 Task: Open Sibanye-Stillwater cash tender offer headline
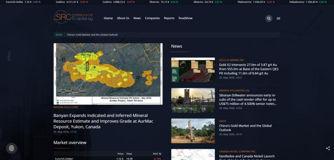(248, 99)
